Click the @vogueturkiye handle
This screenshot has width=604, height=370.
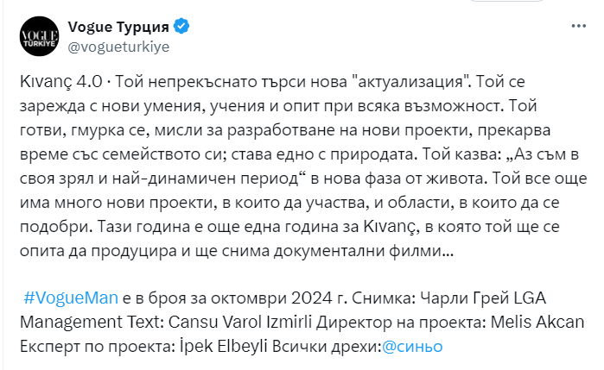[117, 46]
